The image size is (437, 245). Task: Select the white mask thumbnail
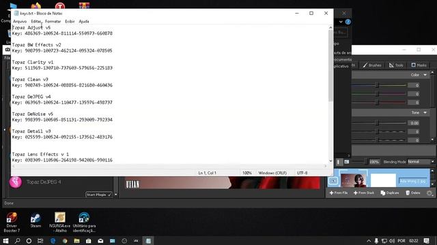coord(383,180)
